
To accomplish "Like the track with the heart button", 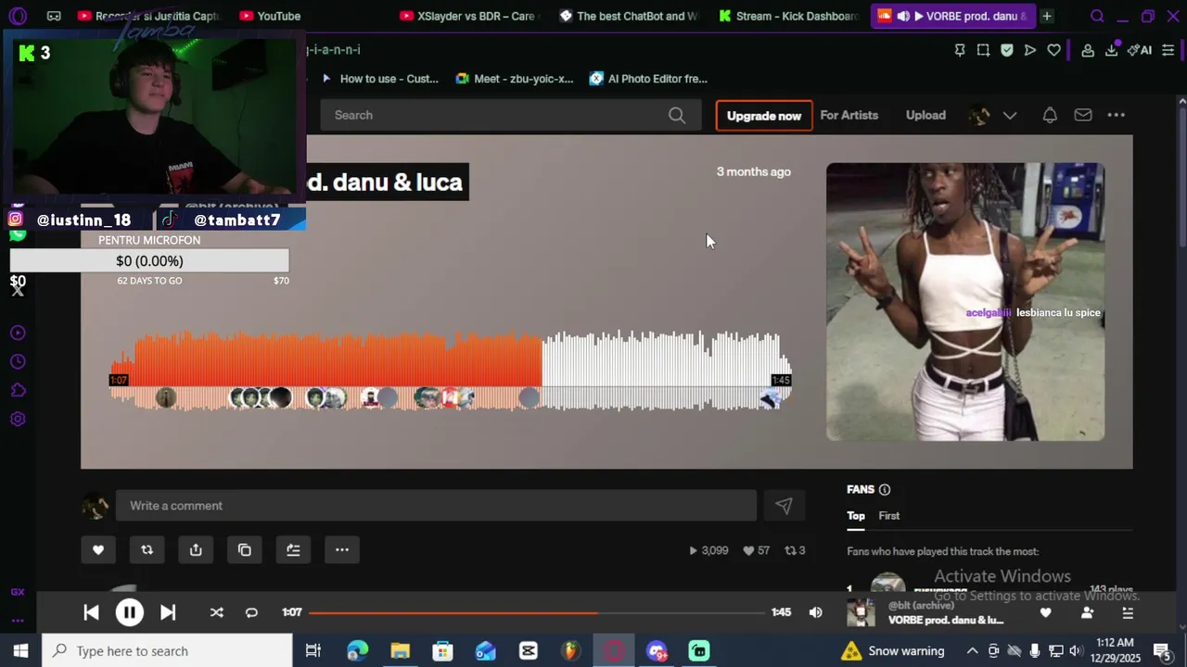I will coord(98,550).
